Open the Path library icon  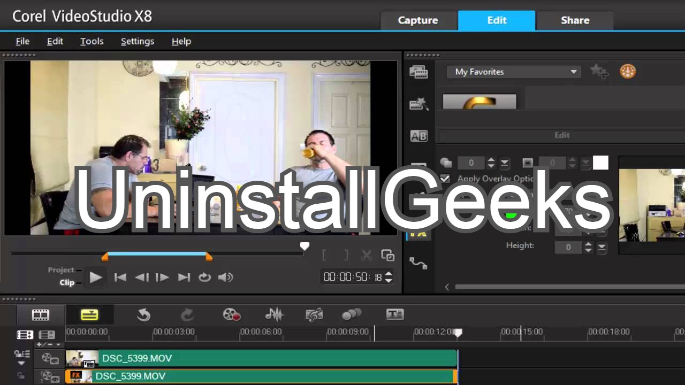coord(418,263)
